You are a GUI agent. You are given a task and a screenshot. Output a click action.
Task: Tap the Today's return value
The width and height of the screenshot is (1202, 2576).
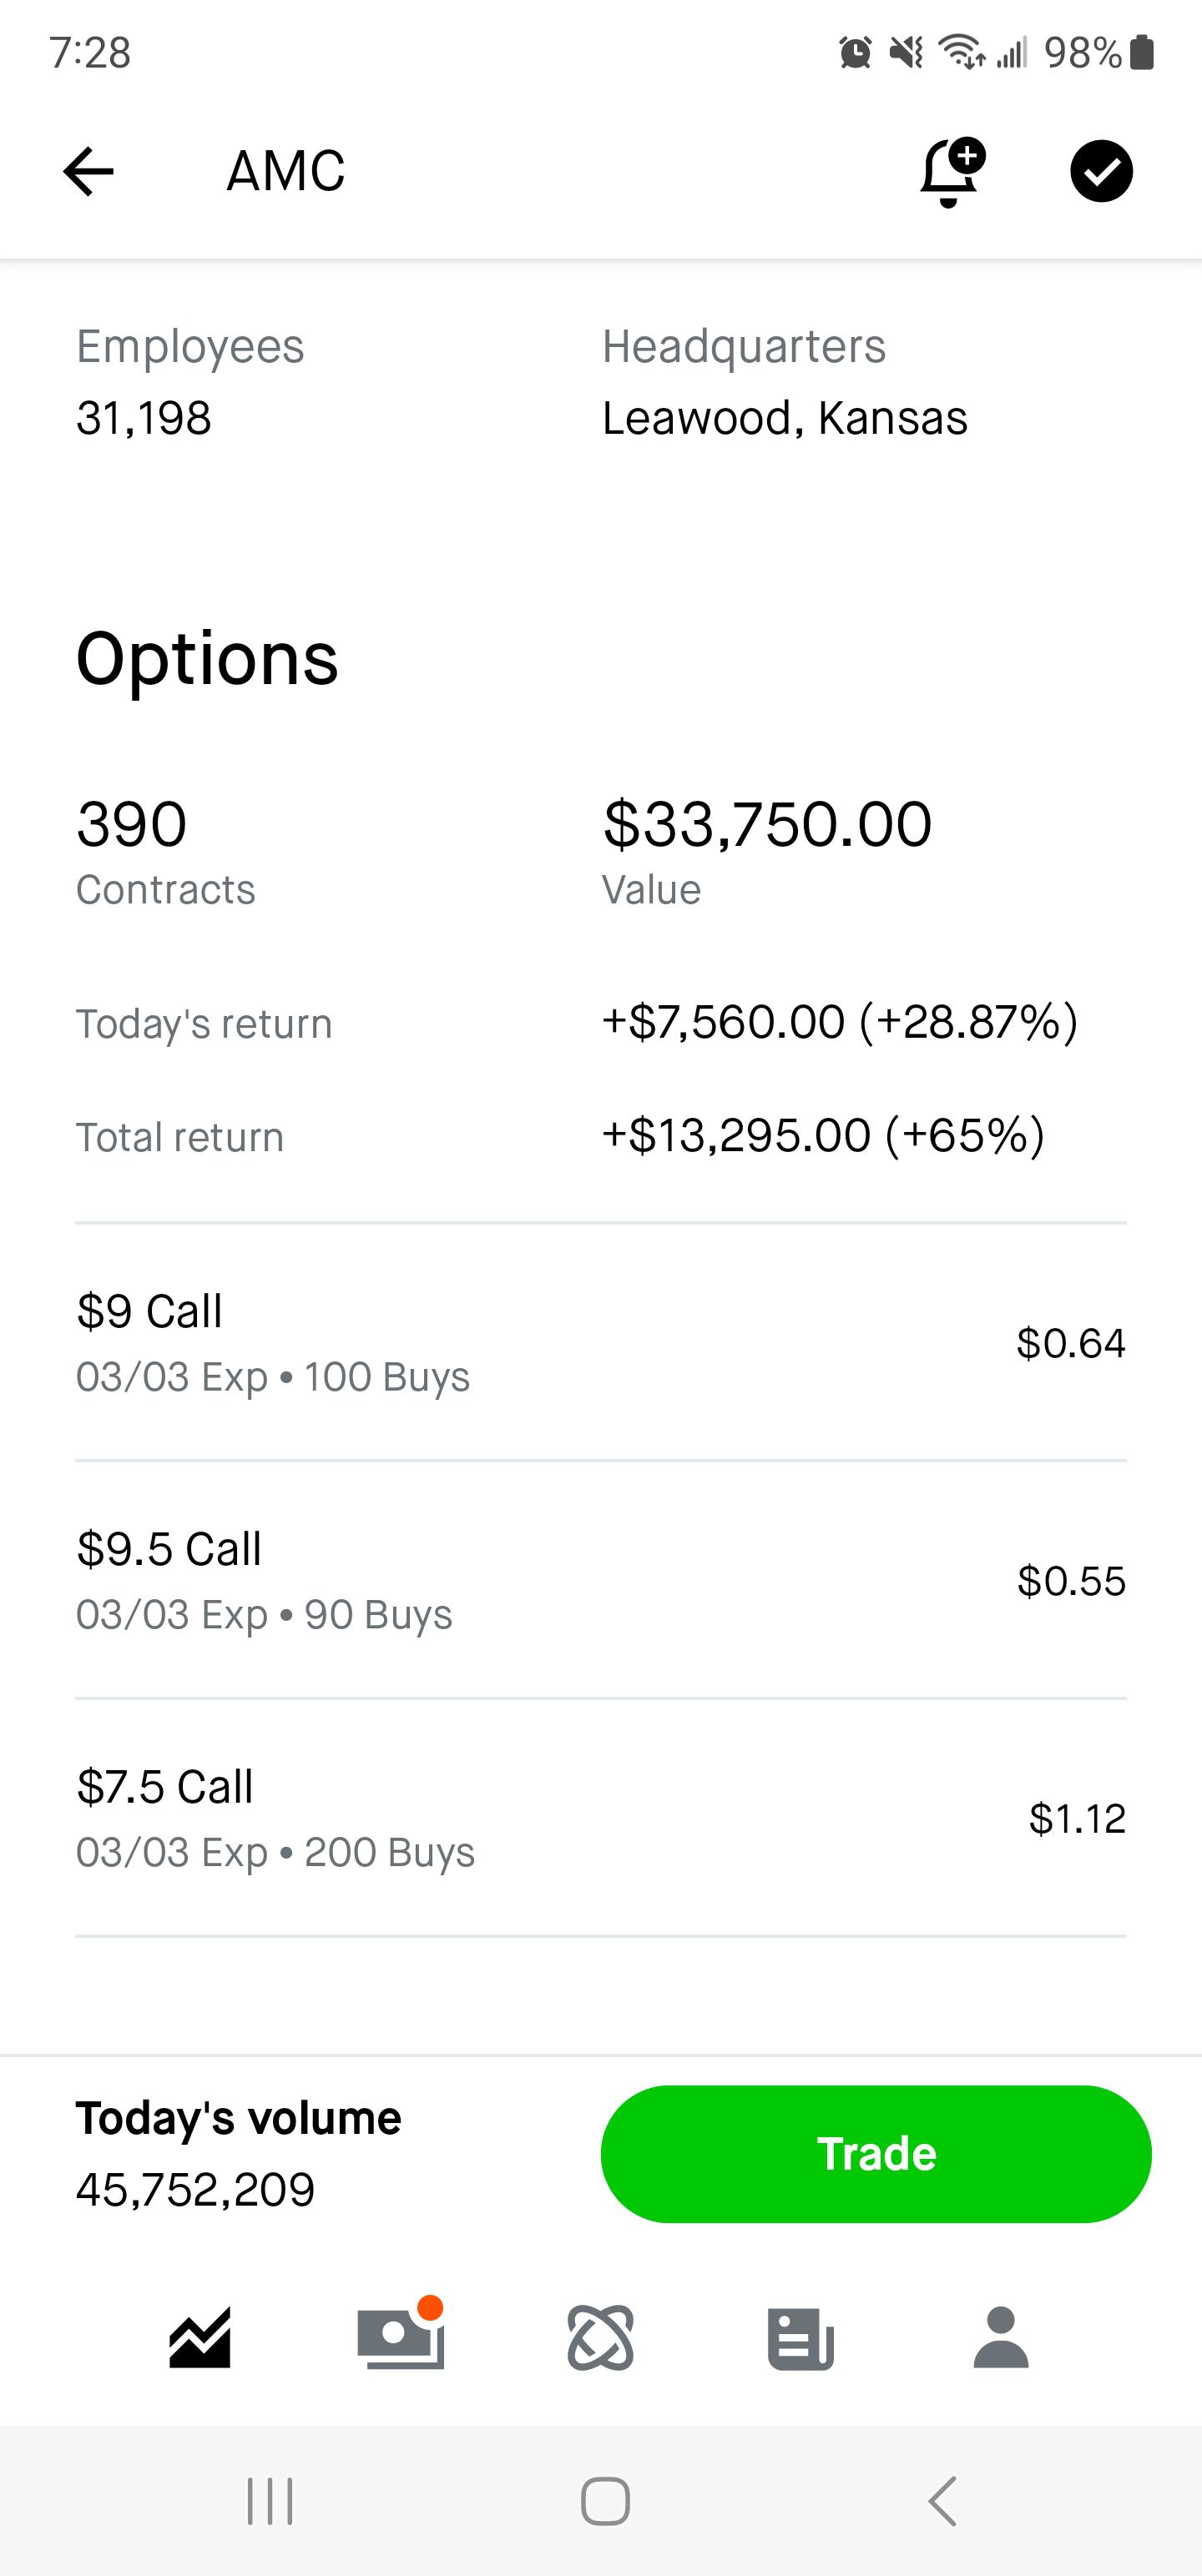coord(839,1022)
